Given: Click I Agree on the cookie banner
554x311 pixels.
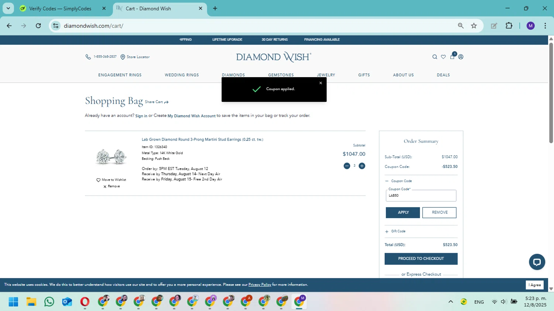Looking at the screenshot, I should tap(535, 285).
